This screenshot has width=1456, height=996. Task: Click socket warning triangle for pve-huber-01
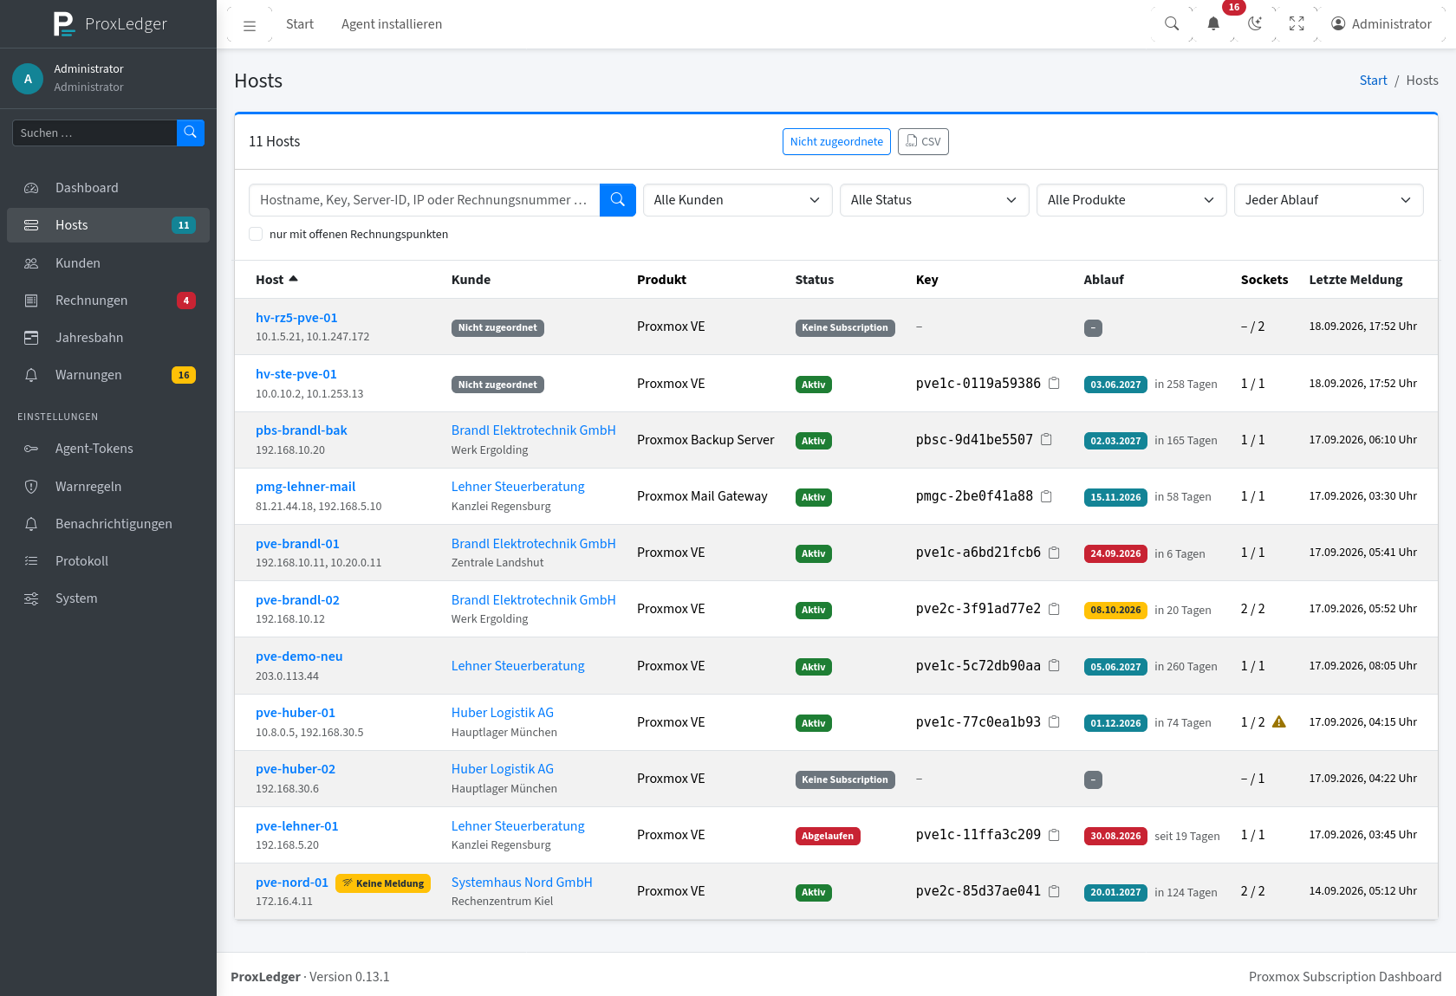[1279, 721]
